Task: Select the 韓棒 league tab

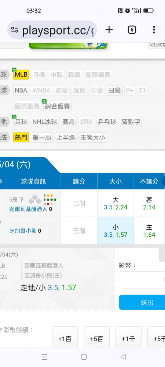Action: 74,75
